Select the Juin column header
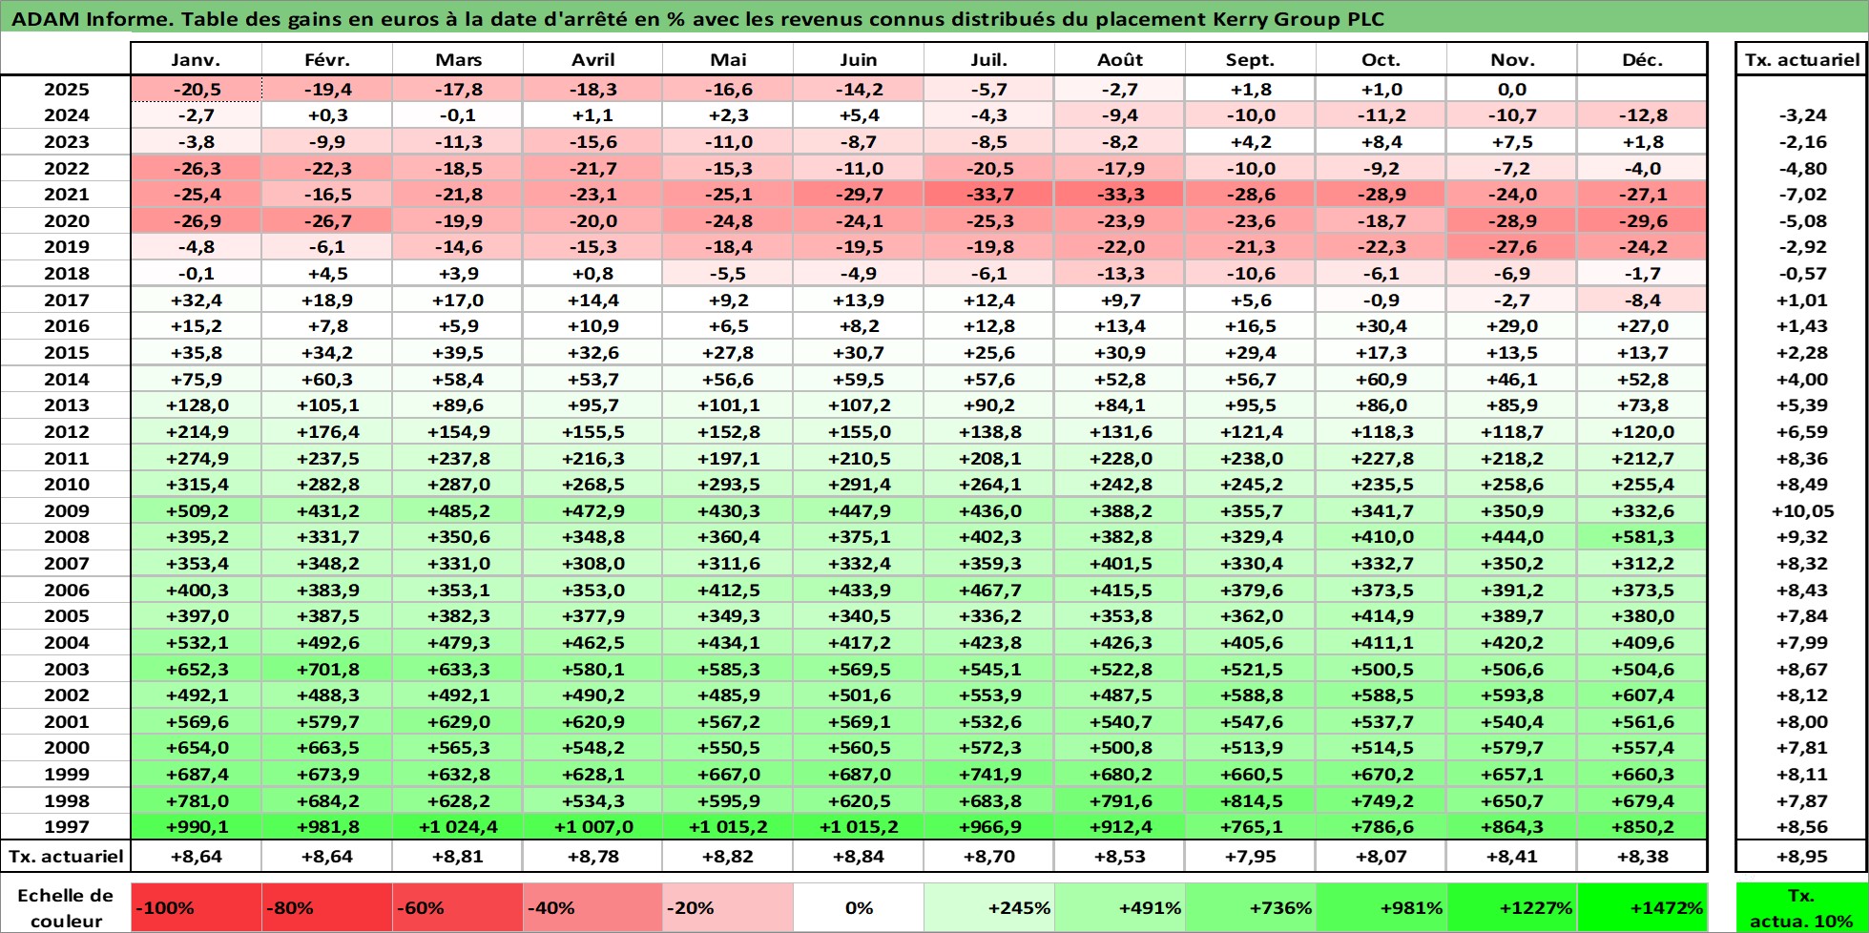 click(x=859, y=59)
